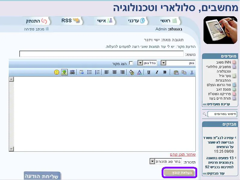Toggle bold formatting
240x180 pixels.
(x=165, y=72)
